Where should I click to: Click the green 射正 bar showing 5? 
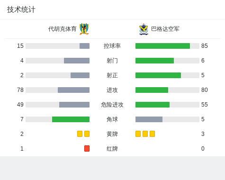158,75
